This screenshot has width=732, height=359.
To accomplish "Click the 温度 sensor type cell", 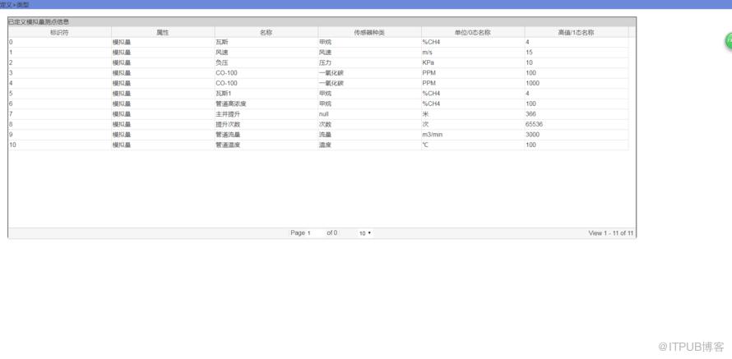I will click(x=369, y=145).
